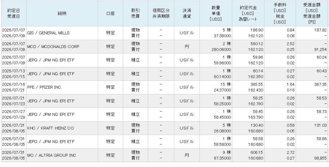The image size is (329, 167).
Task: Click the 銘柄 column header
Action: (x=62, y=13)
